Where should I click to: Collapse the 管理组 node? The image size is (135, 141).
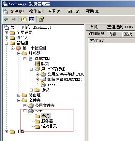(6, 43)
